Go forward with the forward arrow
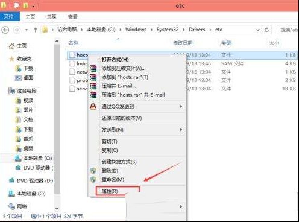The width and height of the screenshot is (299, 222). point(17,30)
